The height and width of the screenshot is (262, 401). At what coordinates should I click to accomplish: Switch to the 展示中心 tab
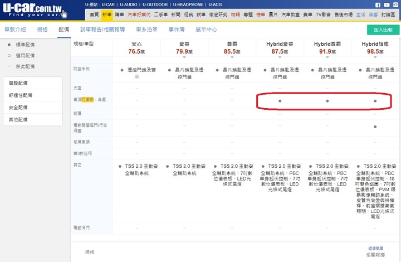click(206, 30)
